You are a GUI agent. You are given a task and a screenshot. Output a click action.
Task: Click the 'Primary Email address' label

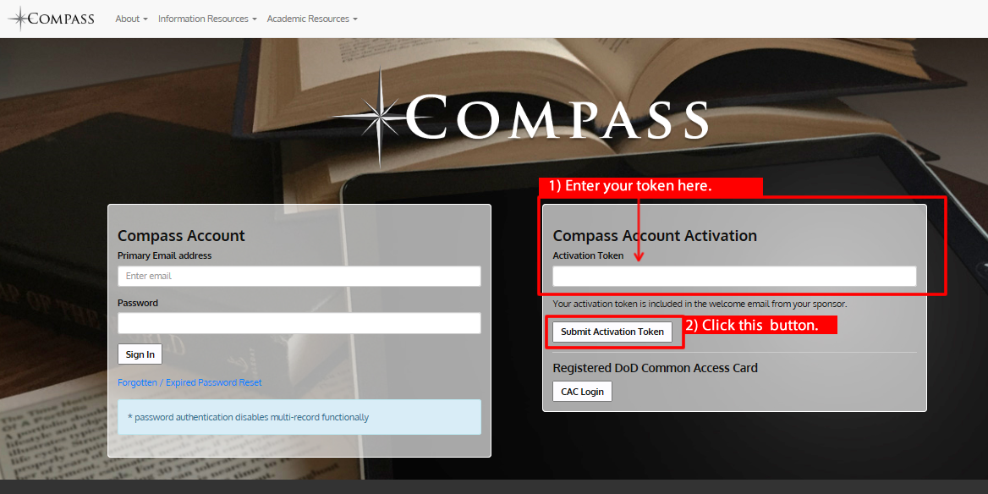point(164,255)
